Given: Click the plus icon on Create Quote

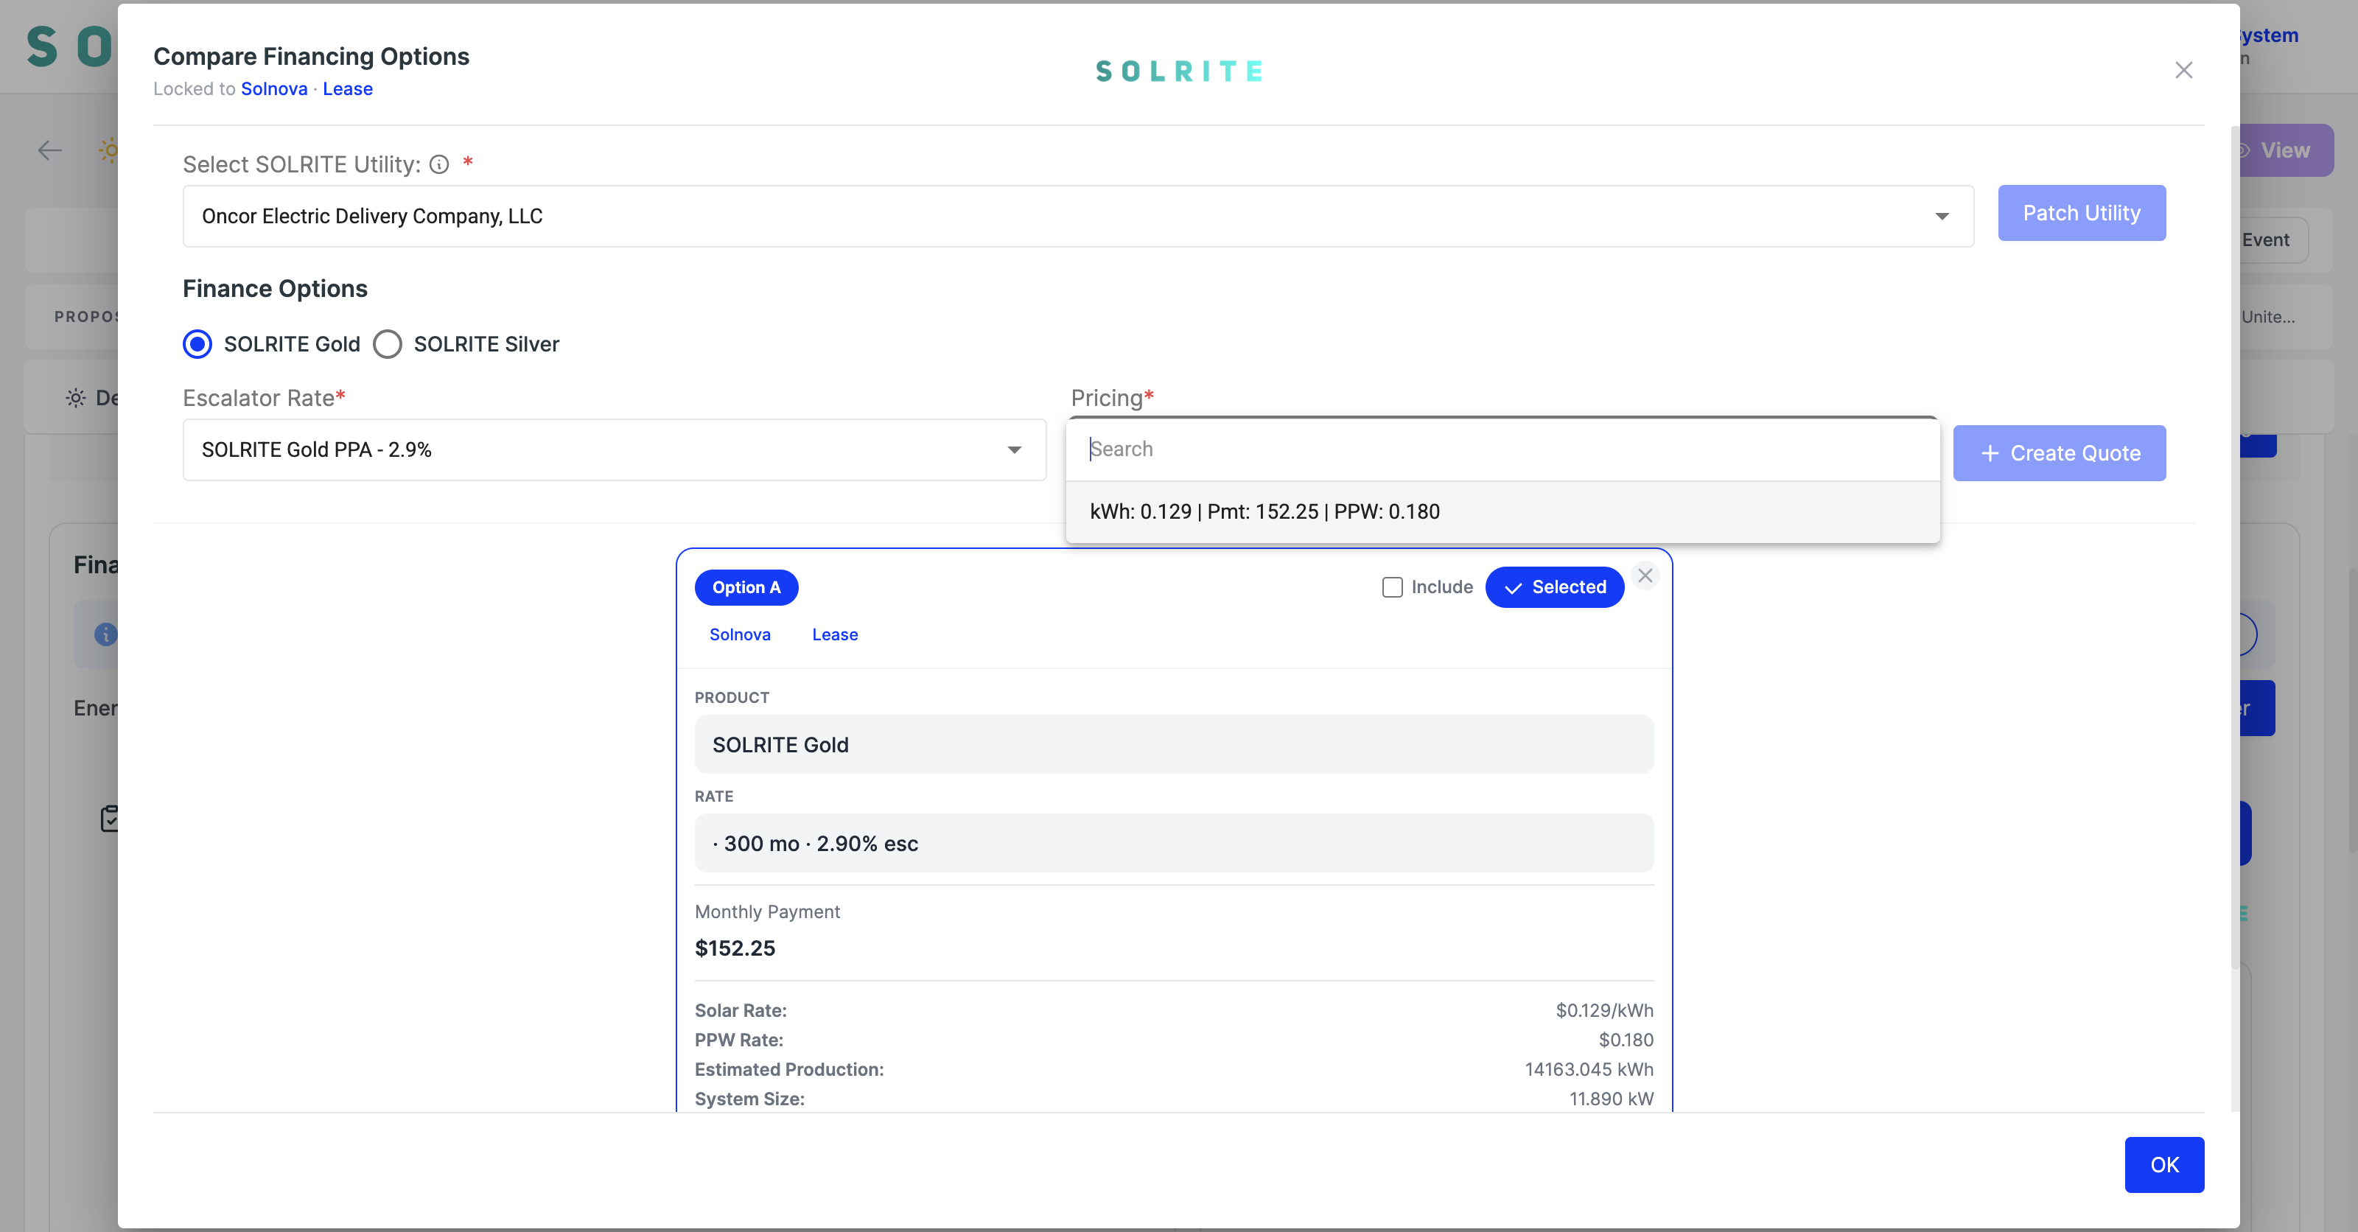Looking at the screenshot, I should tap(1989, 453).
